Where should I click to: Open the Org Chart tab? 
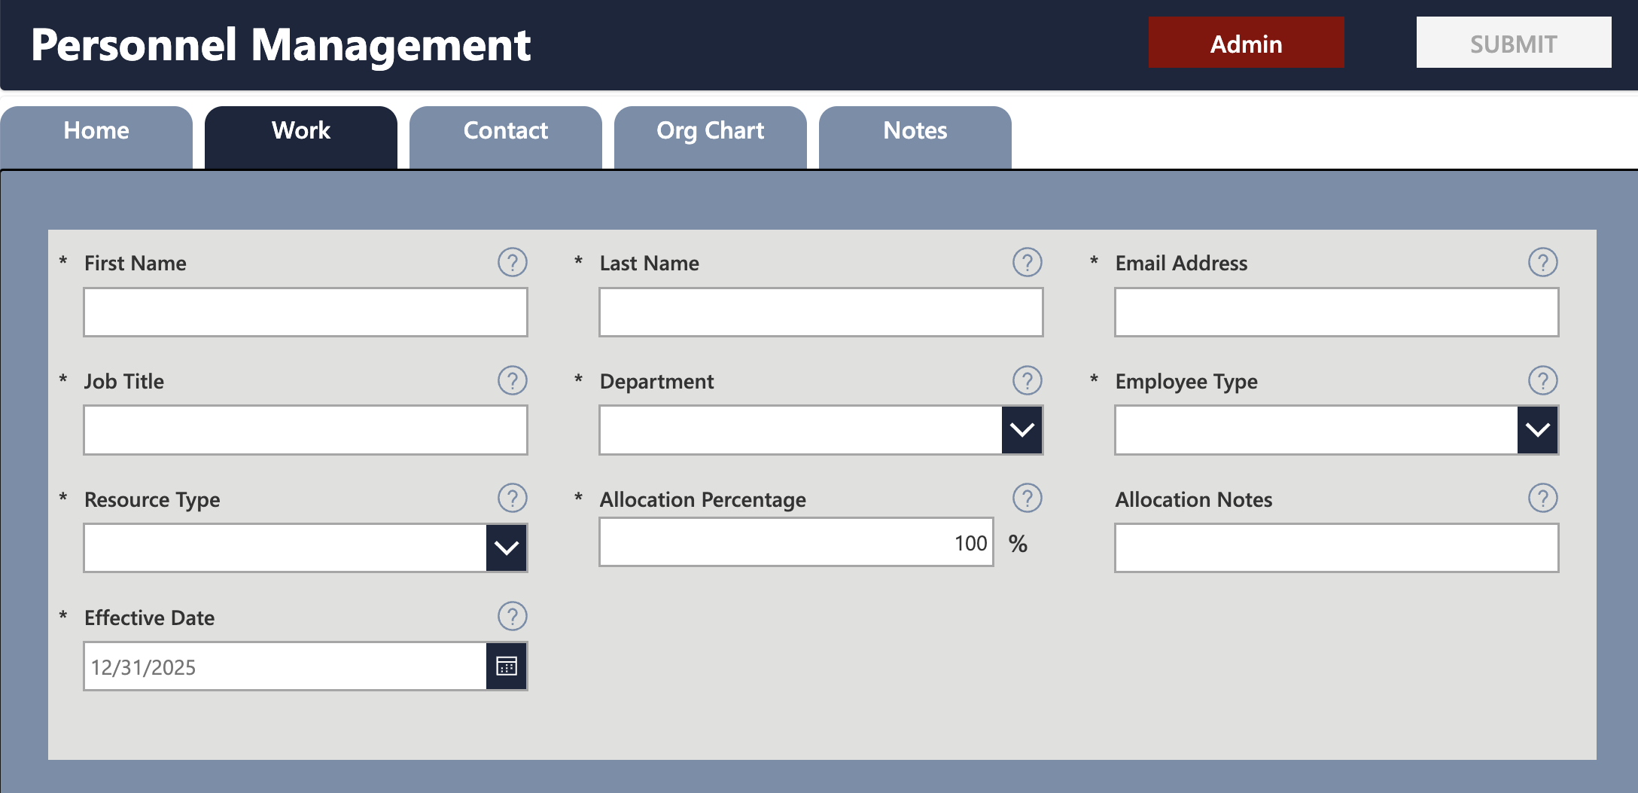click(711, 137)
